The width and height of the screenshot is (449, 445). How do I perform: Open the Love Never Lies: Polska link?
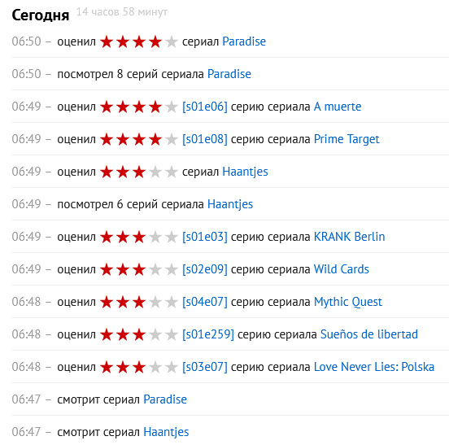coord(374,367)
